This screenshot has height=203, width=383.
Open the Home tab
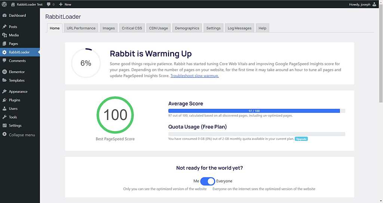pyautogui.click(x=55, y=28)
